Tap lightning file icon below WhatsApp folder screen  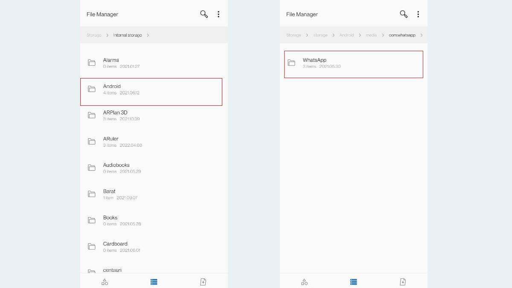coord(403,282)
